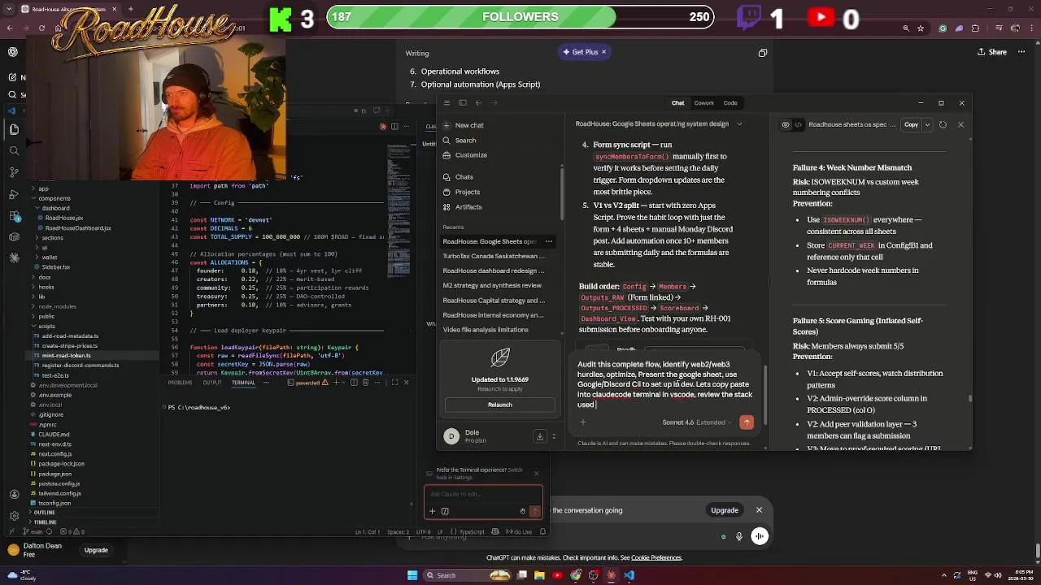
Task: Click the 'Ask Claude to edit' input field
Action: [483, 494]
